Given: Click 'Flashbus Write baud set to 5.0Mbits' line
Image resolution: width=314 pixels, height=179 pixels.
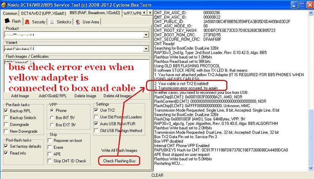Looking at the screenshot, I should 183,159.
